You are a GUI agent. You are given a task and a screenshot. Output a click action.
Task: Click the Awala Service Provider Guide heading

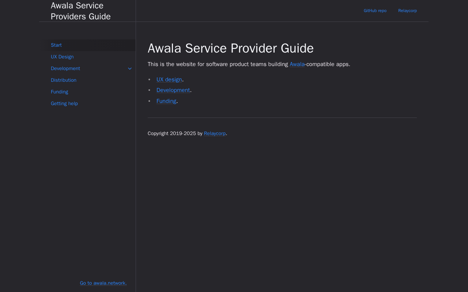230,48
